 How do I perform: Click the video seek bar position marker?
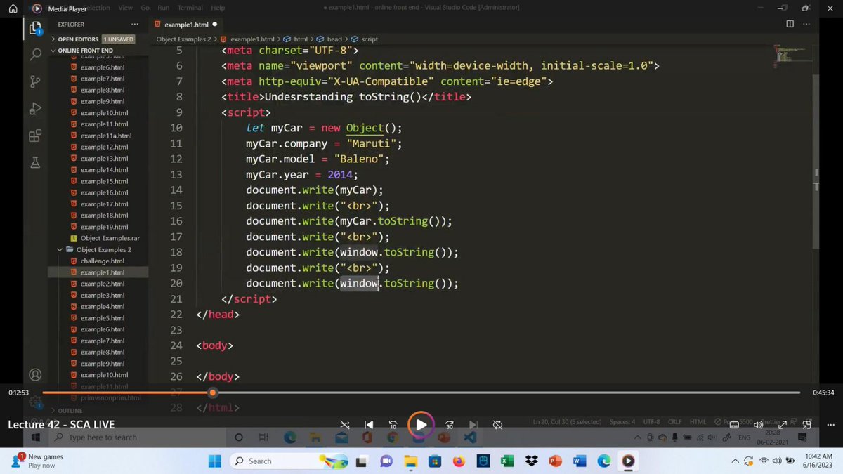tap(213, 393)
